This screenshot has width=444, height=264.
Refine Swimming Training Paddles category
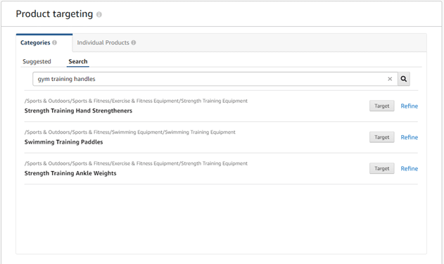click(x=410, y=137)
